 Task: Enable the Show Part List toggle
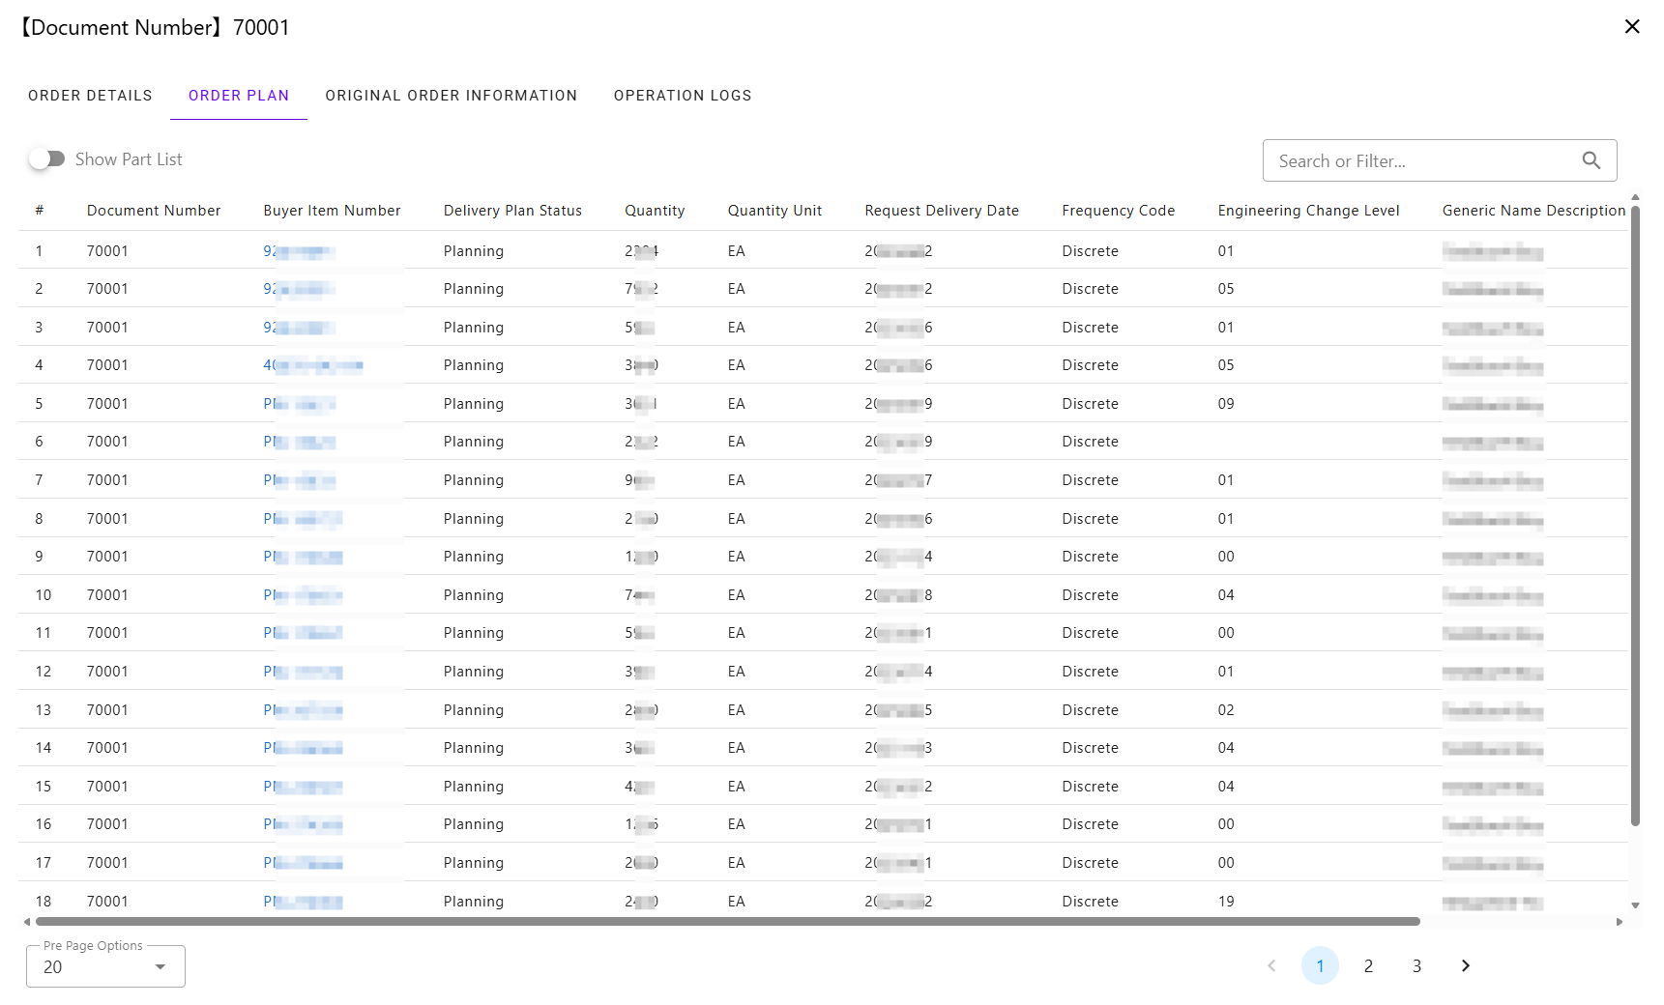(x=46, y=159)
